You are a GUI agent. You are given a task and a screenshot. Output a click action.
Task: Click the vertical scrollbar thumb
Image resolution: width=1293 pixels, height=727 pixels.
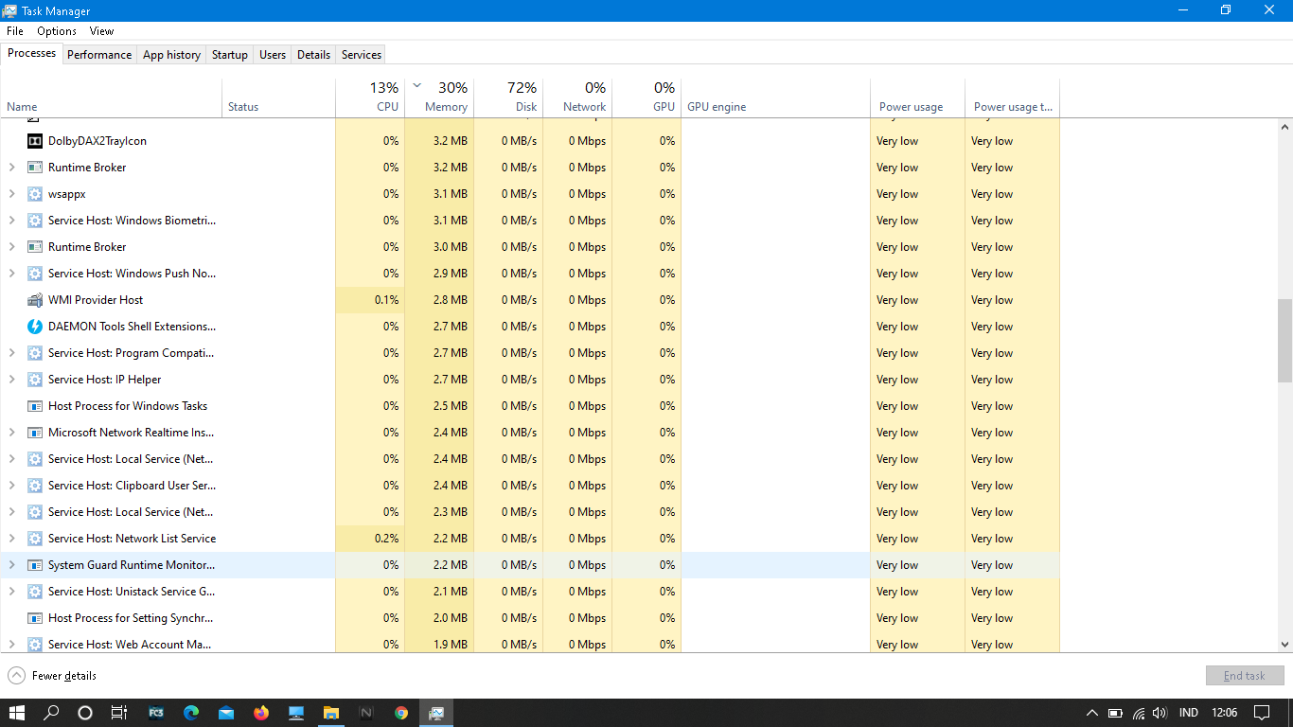pos(1284,341)
